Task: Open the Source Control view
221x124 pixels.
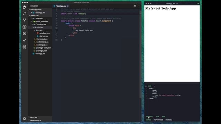Action: [25, 20]
